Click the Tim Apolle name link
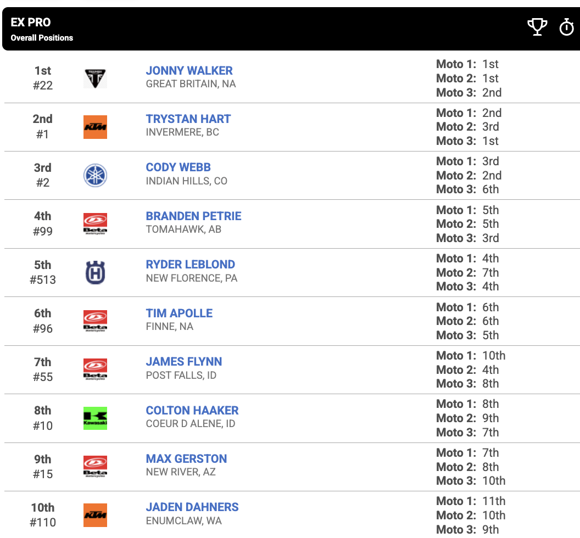Viewport: 580px width, 538px height. pos(179,313)
